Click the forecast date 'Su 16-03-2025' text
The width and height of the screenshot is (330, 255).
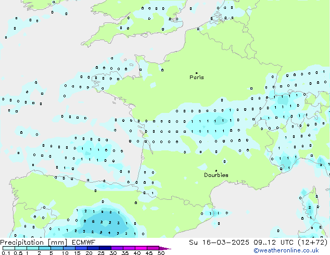(219, 243)
